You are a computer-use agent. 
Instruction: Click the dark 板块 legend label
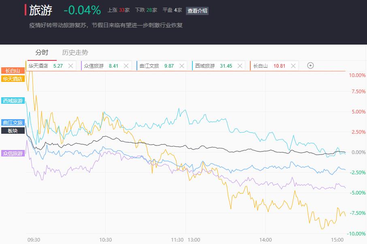click(x=13, y=131)
